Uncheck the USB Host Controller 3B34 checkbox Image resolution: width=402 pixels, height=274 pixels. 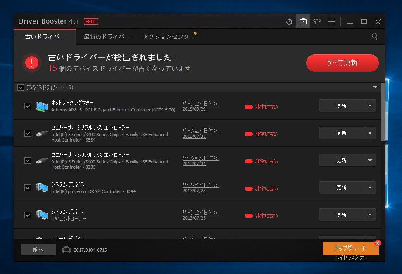coord(28,133)
